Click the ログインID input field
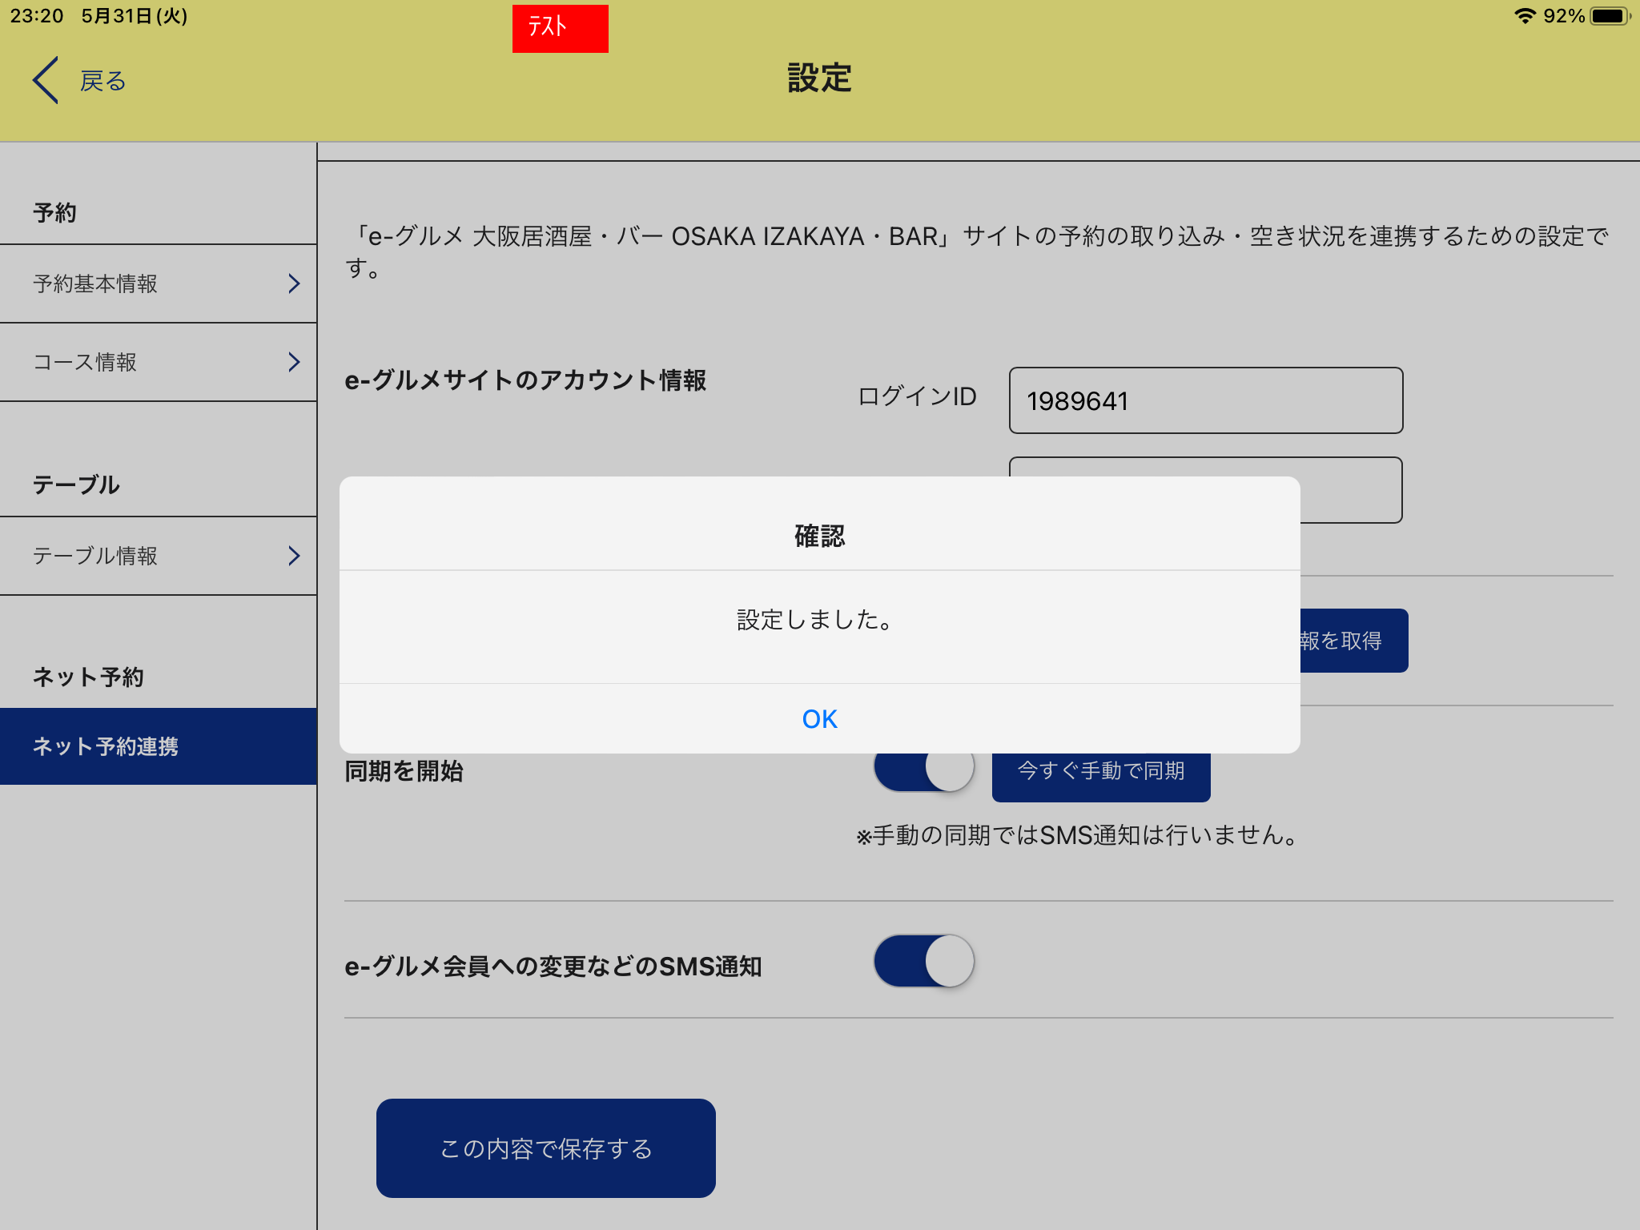Viewport: 1640px width, 1230px height. pos(1206,400)
